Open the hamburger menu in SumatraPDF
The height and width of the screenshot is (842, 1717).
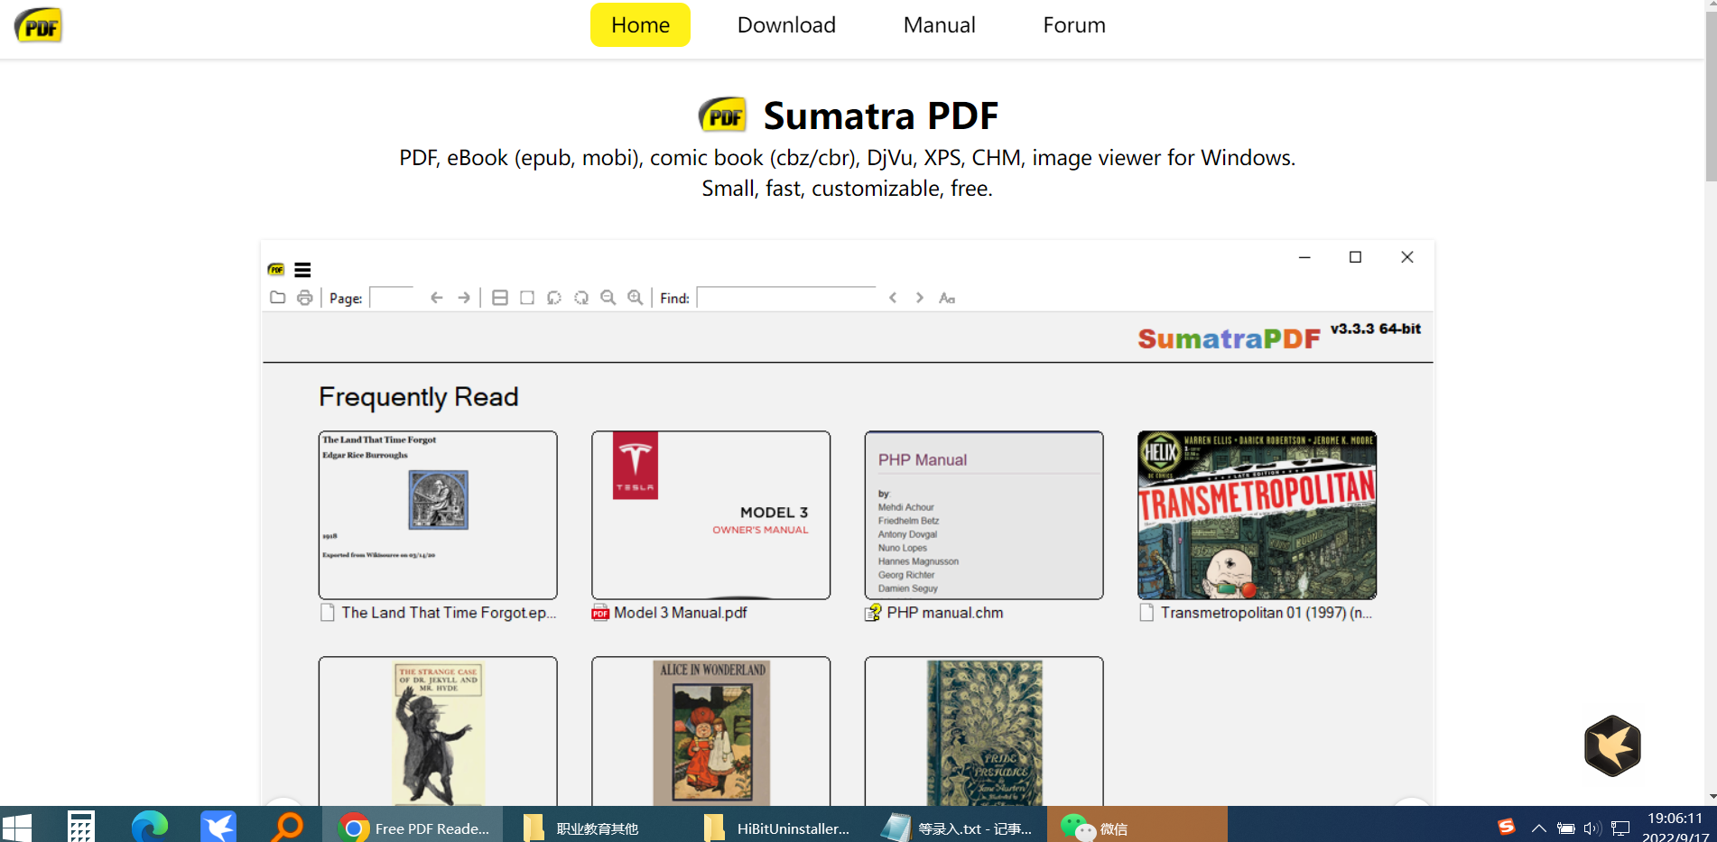302,270
